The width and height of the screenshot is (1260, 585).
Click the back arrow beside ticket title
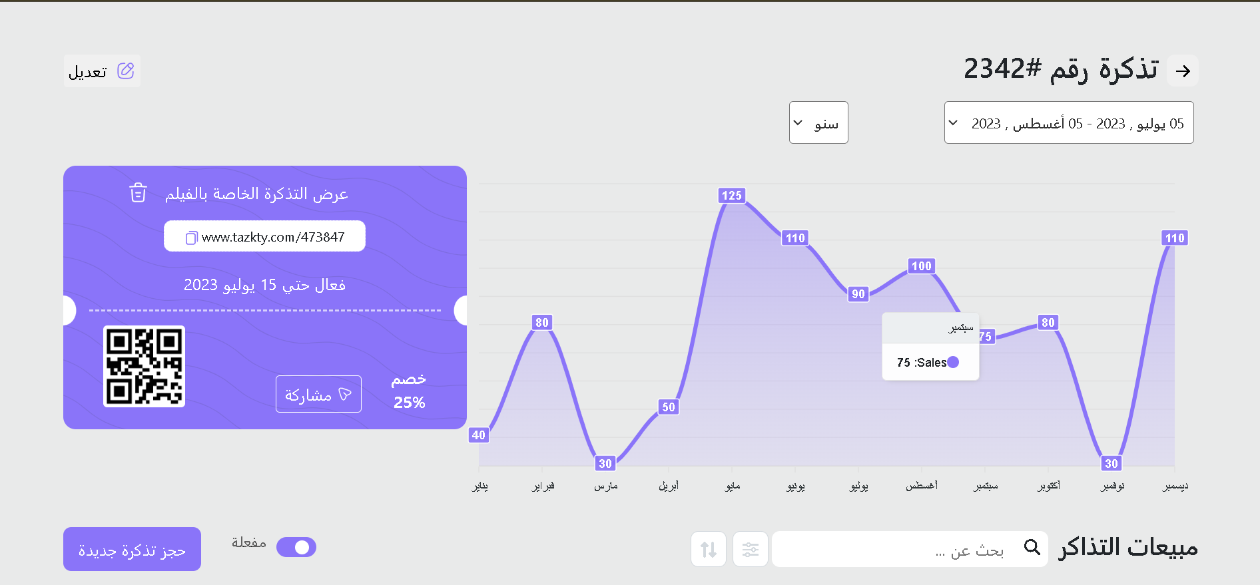click(1183, 71)
